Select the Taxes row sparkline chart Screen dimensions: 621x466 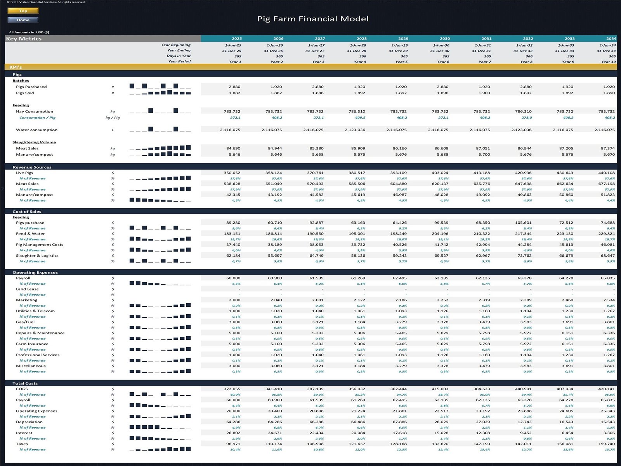[x=160, y=449]
